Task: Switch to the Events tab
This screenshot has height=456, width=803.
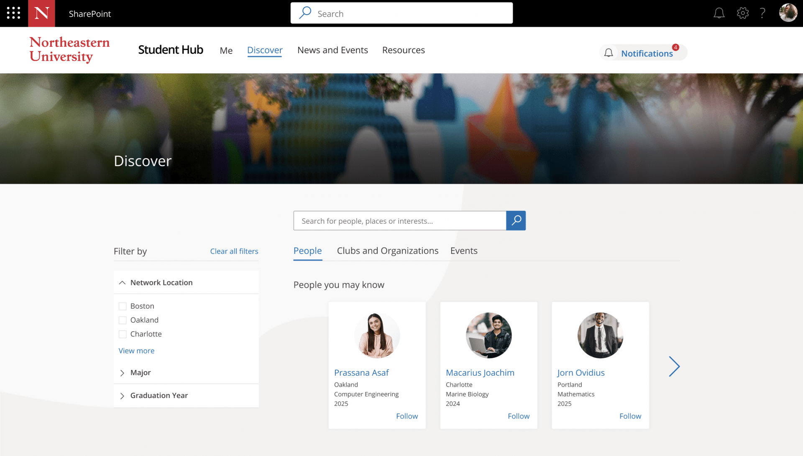Action: pos(464,251)
